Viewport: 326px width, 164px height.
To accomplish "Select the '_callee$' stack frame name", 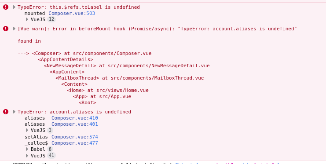I will 36,143.
